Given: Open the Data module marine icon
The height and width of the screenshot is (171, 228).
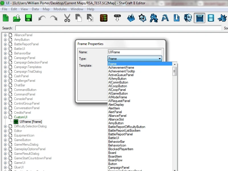Looking at the screenshot, I should (x=154, y=18).
